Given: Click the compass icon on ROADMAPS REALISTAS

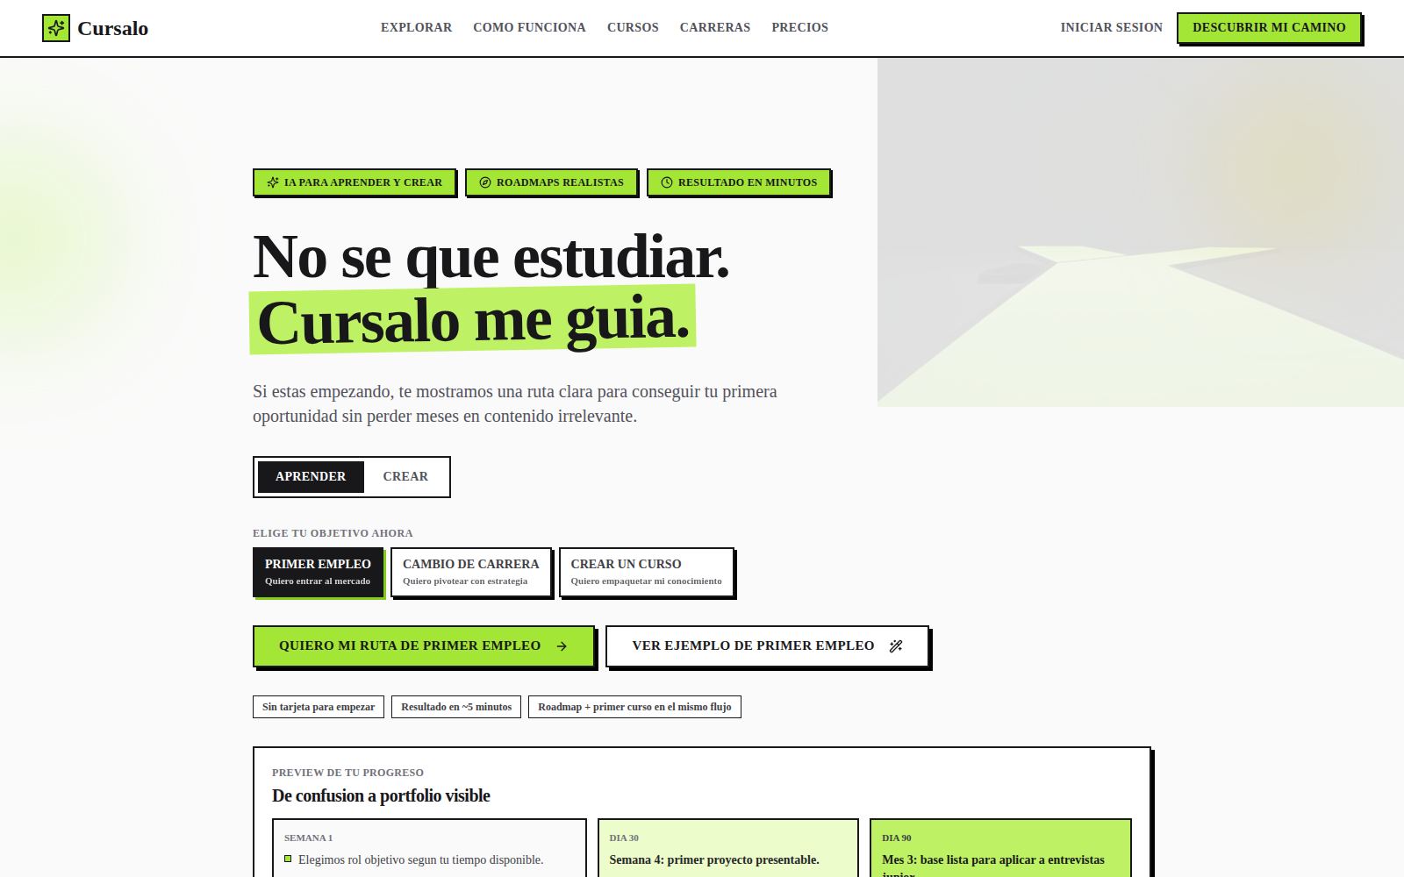Looking at the screenshot, I should (484, 182).
